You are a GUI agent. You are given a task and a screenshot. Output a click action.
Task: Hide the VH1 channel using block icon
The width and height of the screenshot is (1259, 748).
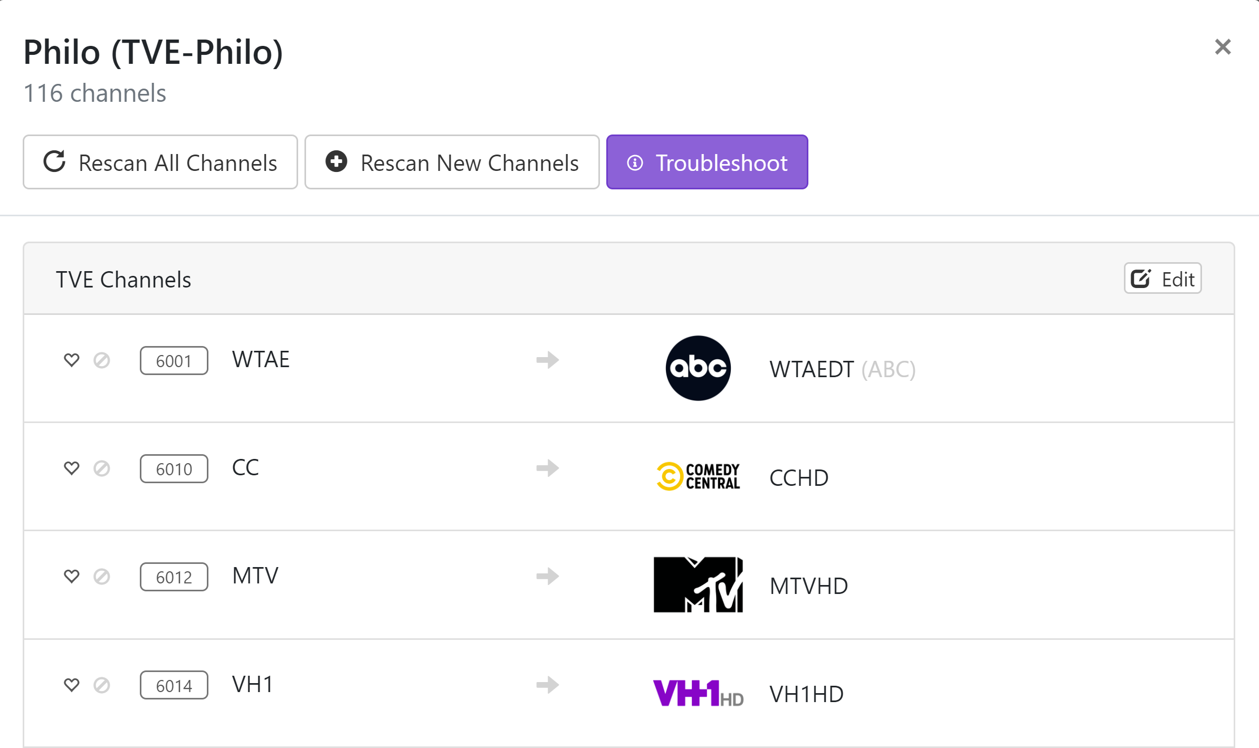pyautogui.click(x=102, y=685)
